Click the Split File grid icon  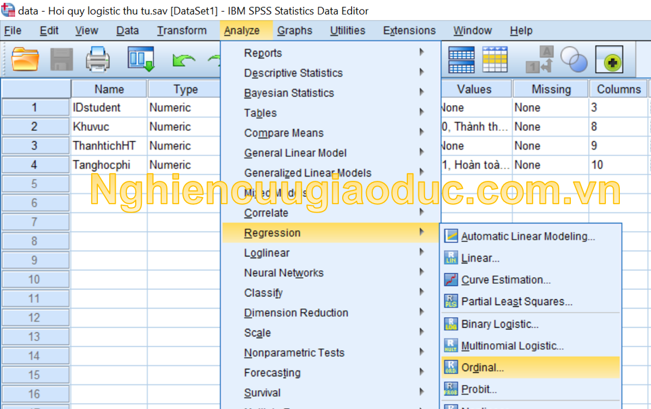click(x=461, y=60)
